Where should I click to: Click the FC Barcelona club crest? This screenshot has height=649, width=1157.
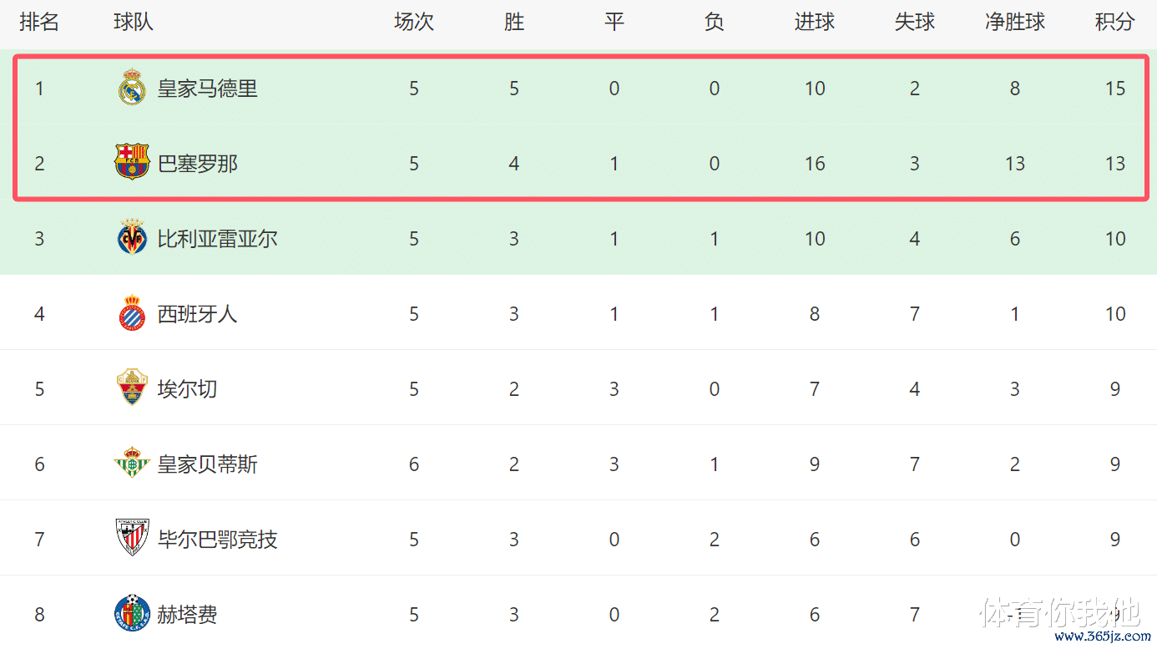[x=132, y=162]
